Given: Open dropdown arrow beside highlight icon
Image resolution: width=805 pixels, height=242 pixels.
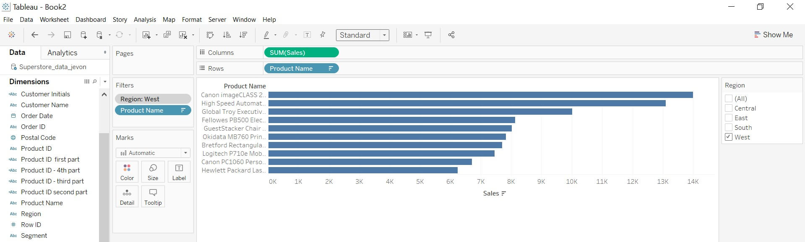Looking at the screenshot, I should (x=275, y=35).
